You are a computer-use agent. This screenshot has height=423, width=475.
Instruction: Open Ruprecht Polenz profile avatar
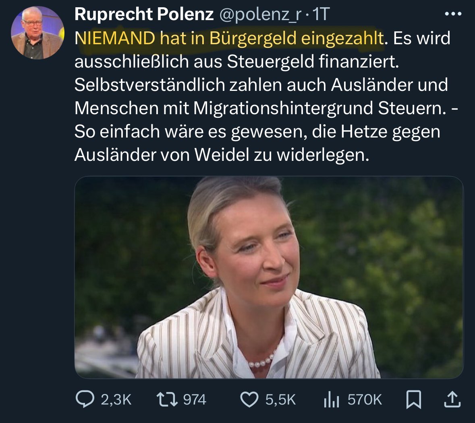point(37,33)
